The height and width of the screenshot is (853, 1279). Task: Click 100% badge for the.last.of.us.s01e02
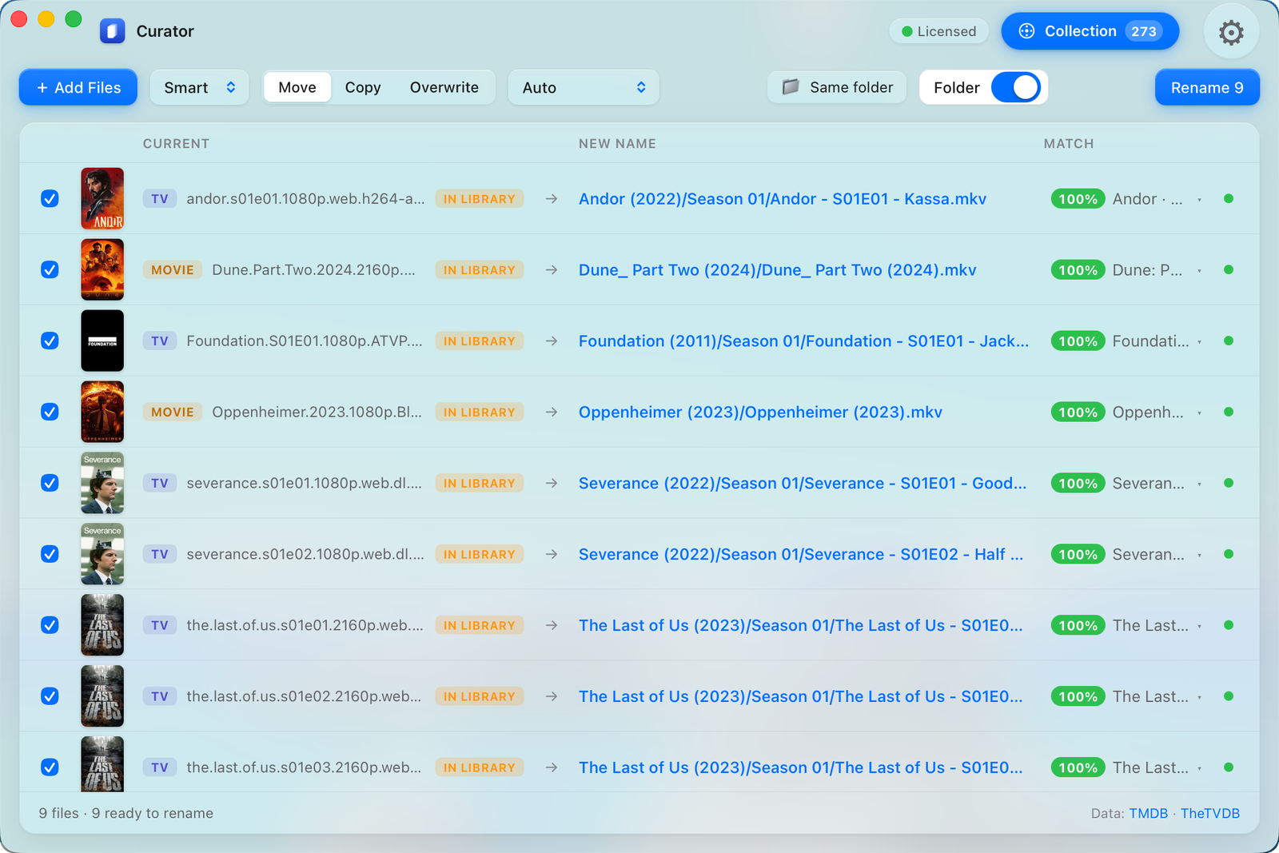coord(1078,696)
